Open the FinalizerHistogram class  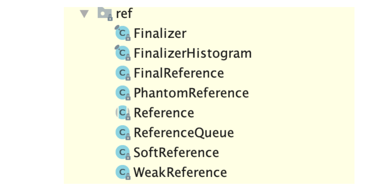point(192,53)
